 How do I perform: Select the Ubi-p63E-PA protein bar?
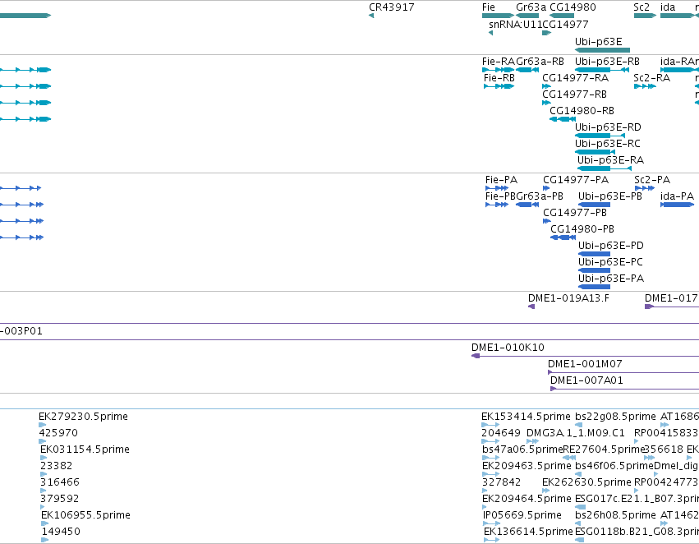594,287
